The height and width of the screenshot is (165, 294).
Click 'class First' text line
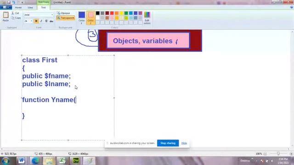(40, 60)
